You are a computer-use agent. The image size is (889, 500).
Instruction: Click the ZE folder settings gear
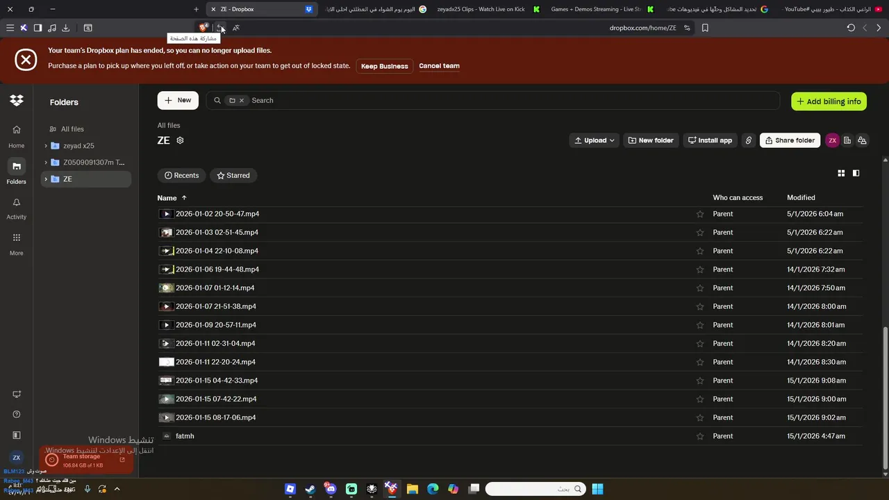click(180, 140)
